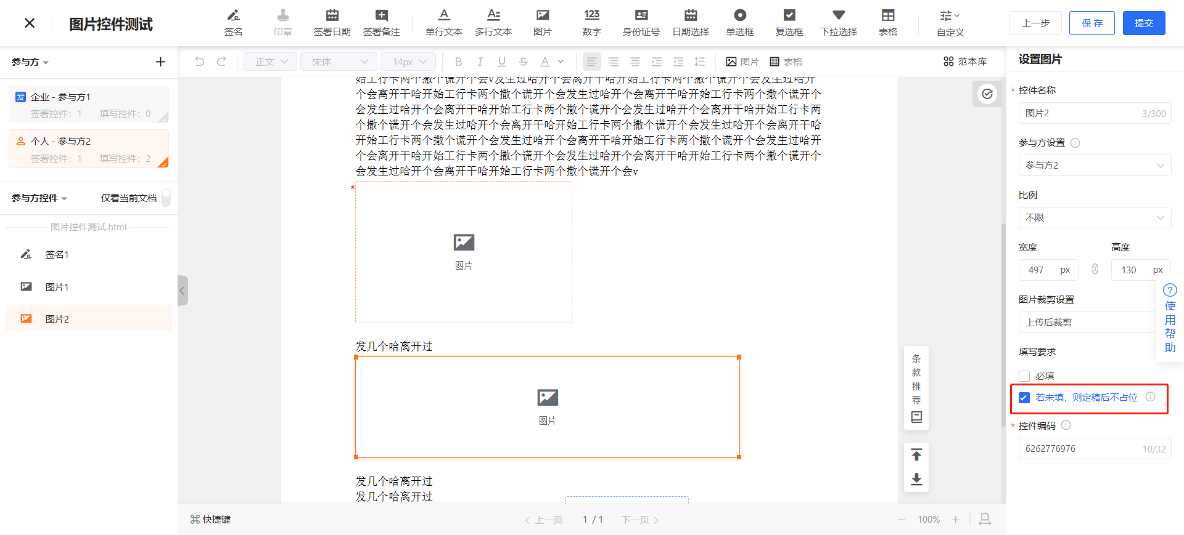The image size is (1184, 535).
Task: Toggle underline formatting
Action: click(502, 62)
